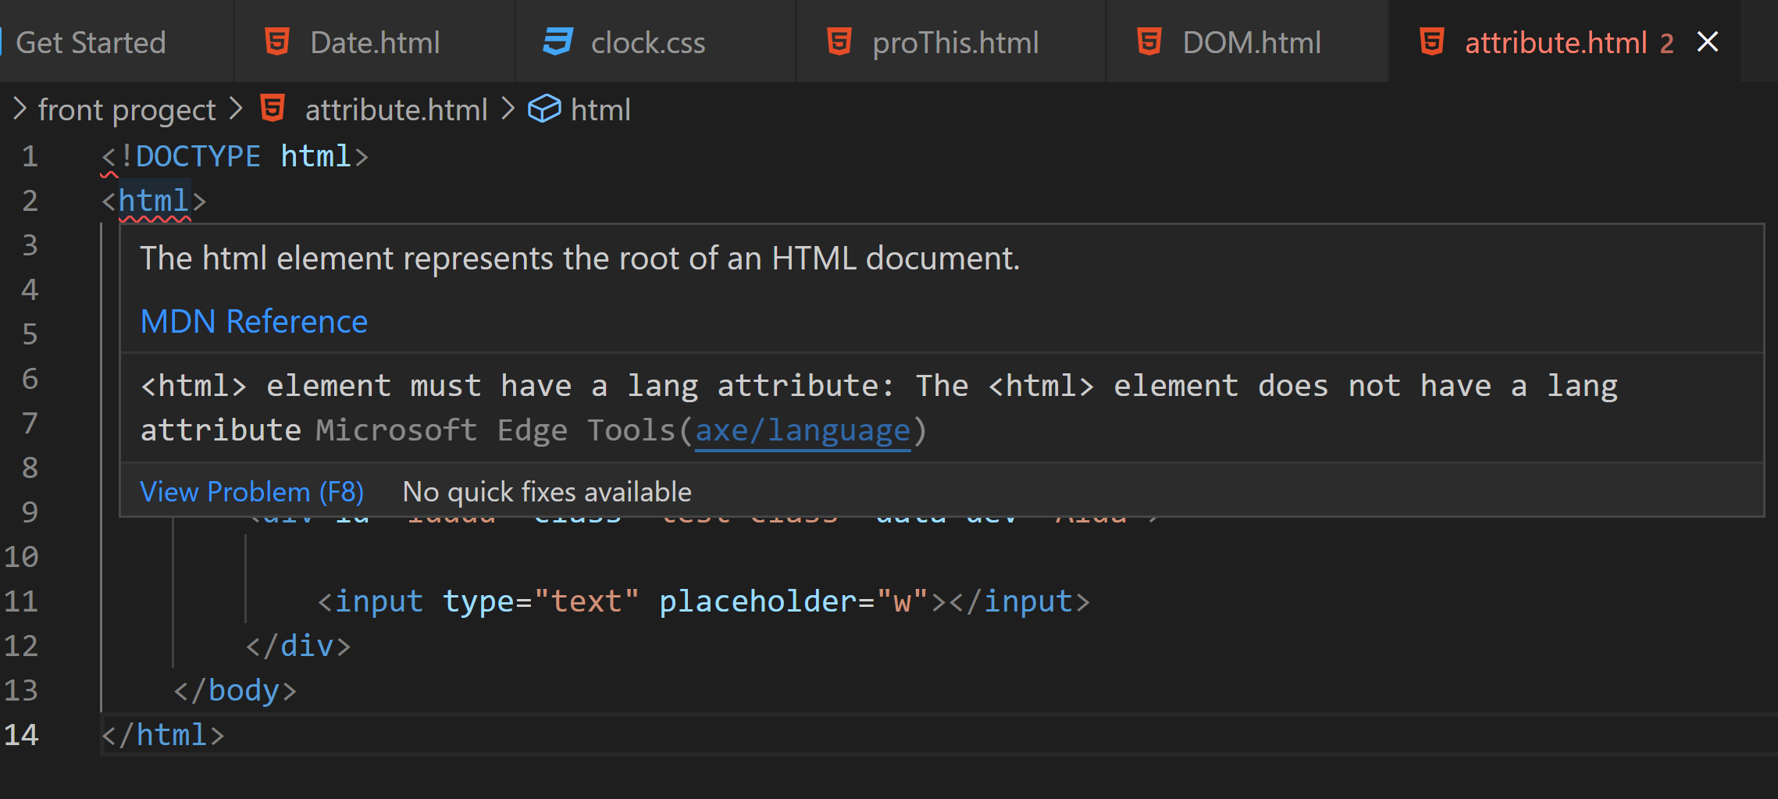The image size is (1778, 799).
Task: Click the closing body tag on line 13
Action: (235, 691)
